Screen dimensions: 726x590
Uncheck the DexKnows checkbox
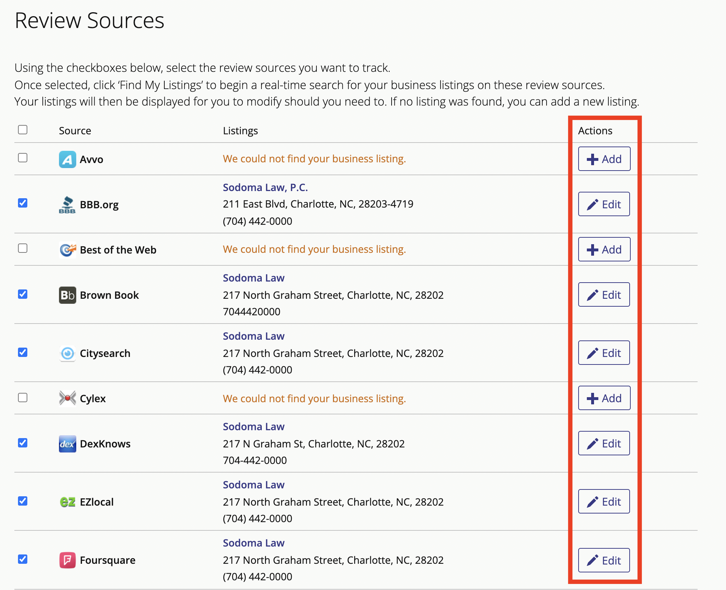click(x=23, y=443)
